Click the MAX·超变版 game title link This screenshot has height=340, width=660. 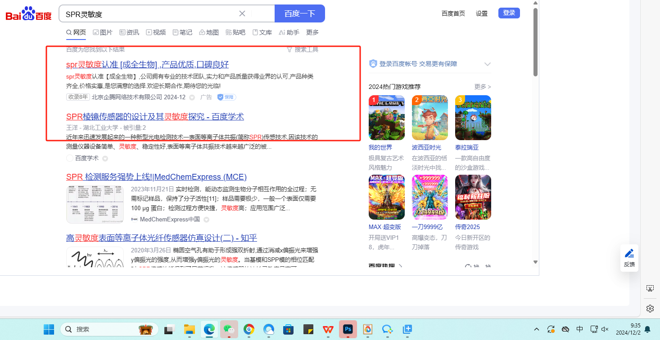pyautogui.click(x=385, y=227)
